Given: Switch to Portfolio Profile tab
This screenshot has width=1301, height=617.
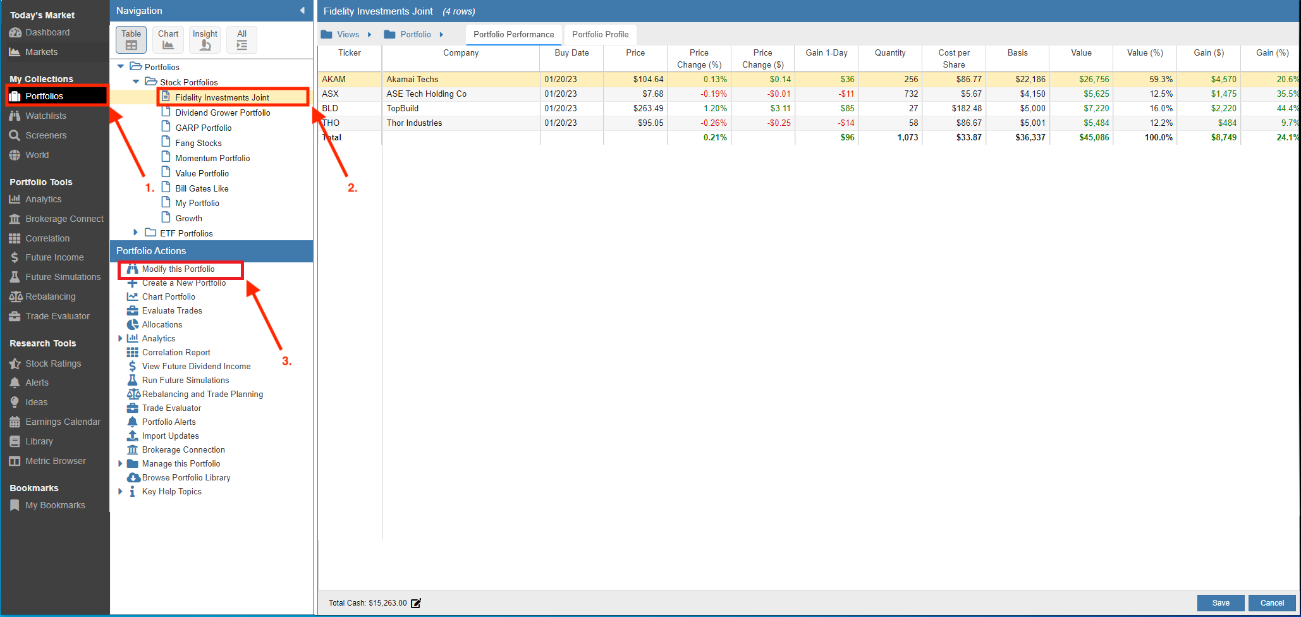Looking at the screenshot, I should 600,34.
